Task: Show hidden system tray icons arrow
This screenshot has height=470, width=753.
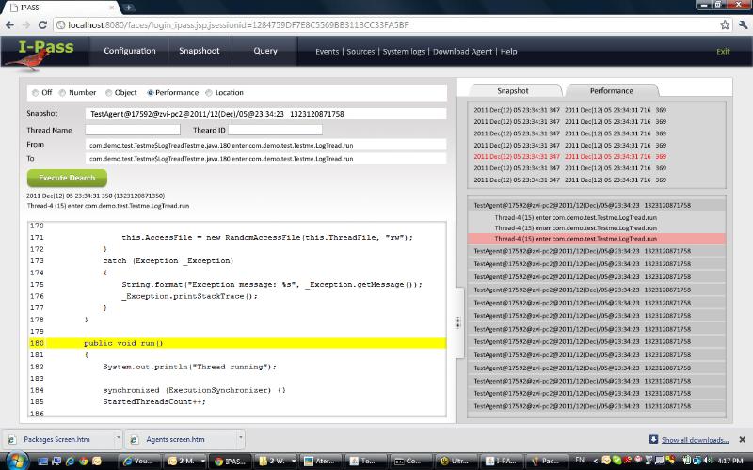Action: (x=596, y=461)
